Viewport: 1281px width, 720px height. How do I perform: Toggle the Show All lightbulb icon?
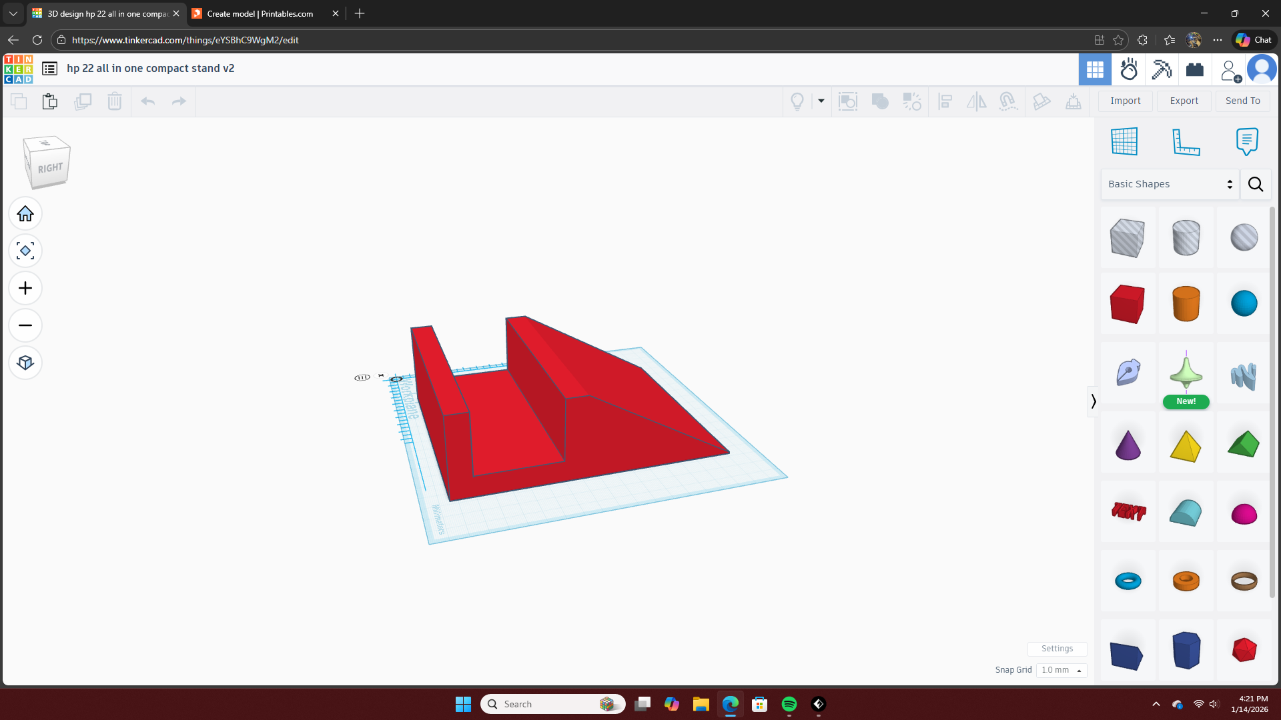pyautogui.click(x=797, y=101)
